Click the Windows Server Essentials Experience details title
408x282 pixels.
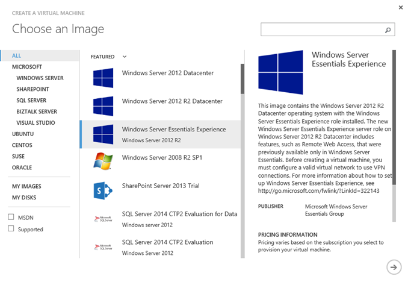click(x=348, y=59)
